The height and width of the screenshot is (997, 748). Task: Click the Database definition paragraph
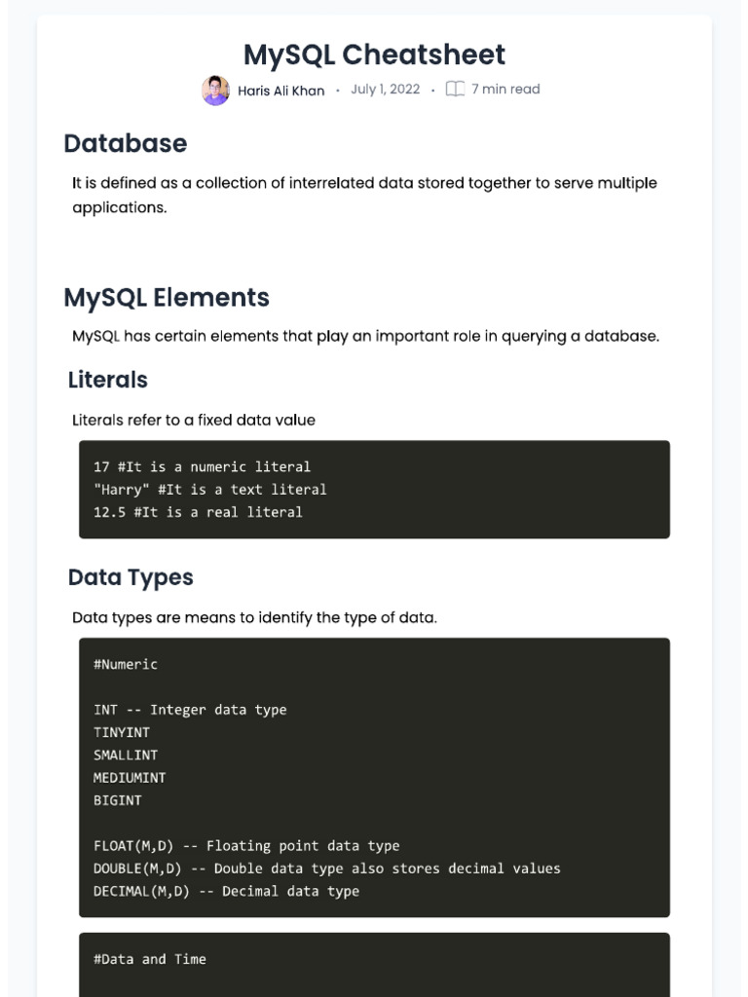point(364,195)
